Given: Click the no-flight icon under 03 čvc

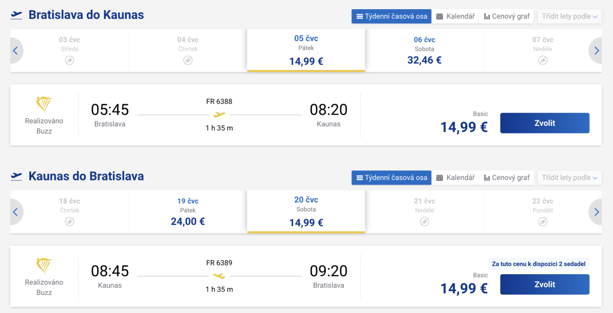Looking at the screenshot, I should click(69, 60).
